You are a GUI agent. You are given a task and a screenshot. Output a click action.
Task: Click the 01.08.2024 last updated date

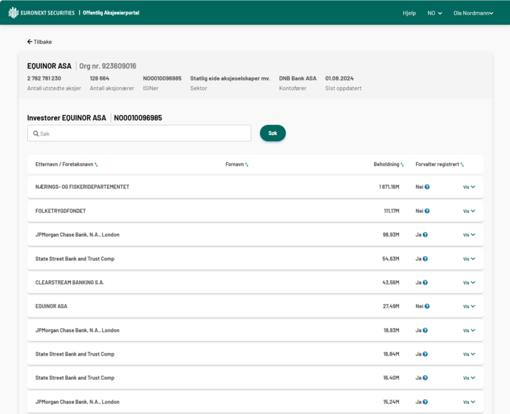tap(339, 78)
